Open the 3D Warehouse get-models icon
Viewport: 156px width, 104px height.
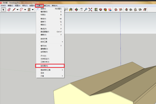(101, 10)
